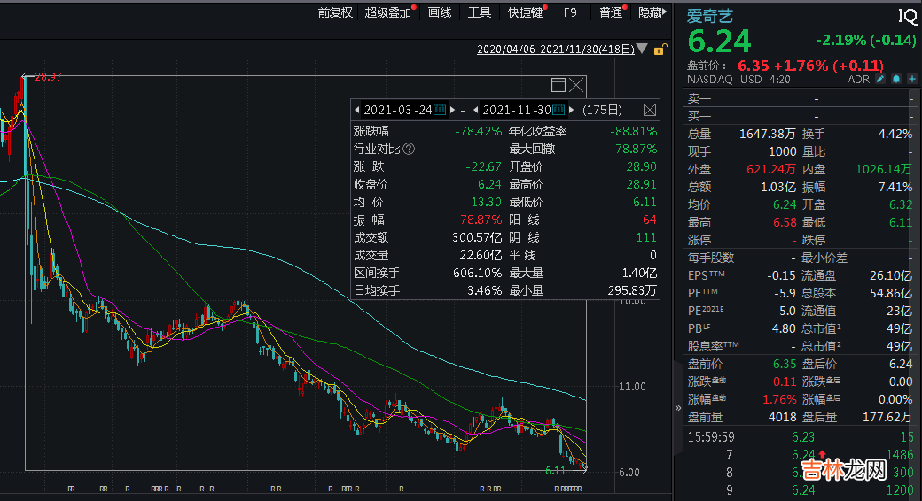Toggle the 隐藏 hide panel option
Screen dimensions: 922x501
(x=650, y=12)
